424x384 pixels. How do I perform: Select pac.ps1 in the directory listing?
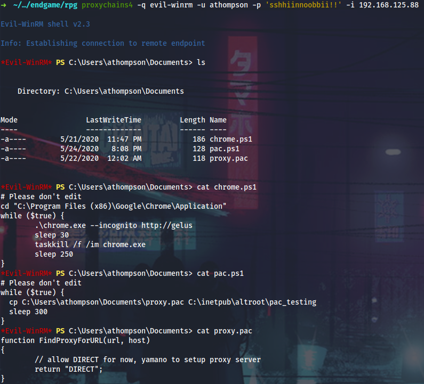[224, 149]
